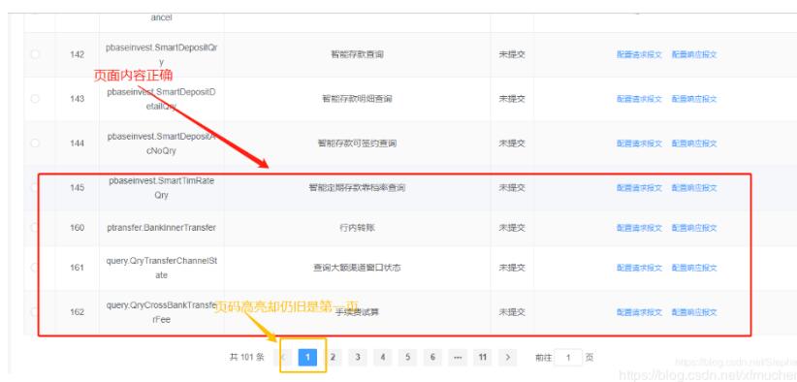Select radio button for row 160

coord(35,228)
